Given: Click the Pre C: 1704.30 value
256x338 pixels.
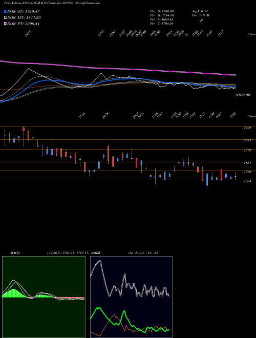Looking at the screenshot, I should click(162, 24).
